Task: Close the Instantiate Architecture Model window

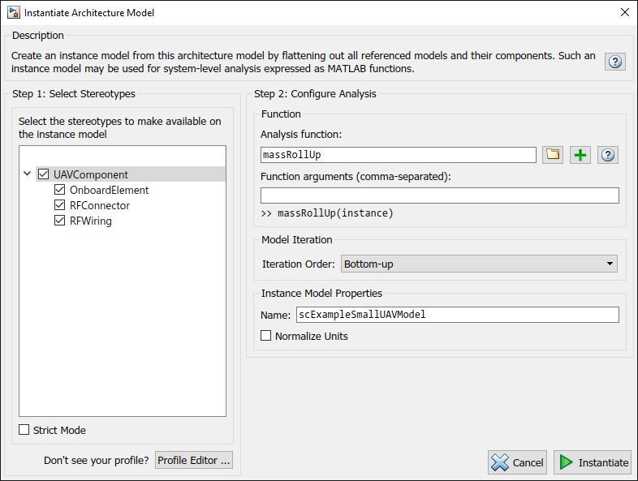Action: coord(624,13)
